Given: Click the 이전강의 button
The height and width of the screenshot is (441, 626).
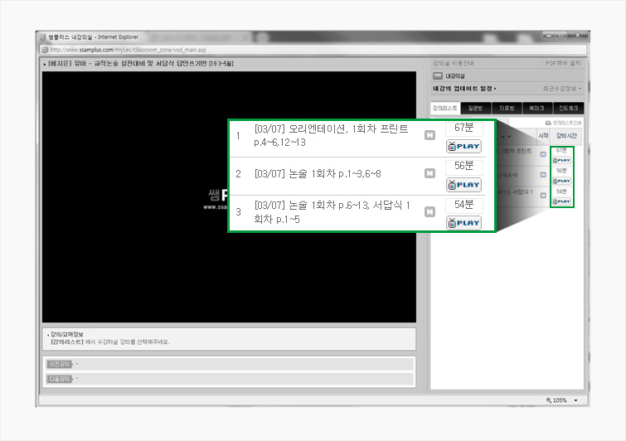Looking at the screenshot, I should pos(59,364).
